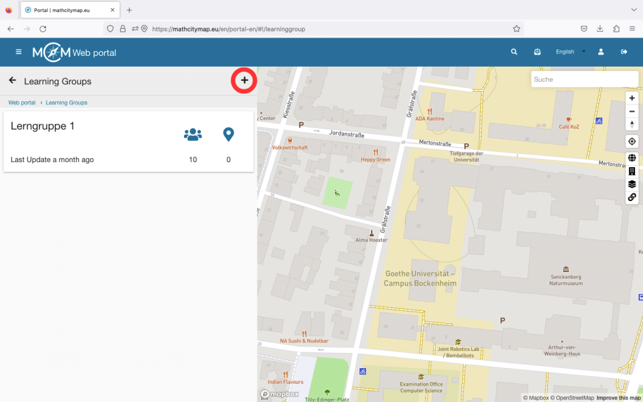643x402 pixels.
Task: Go back using Learning Groups arrow
Action: pos(13,80)
